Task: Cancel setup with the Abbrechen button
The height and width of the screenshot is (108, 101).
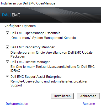Action: pyautogui.click(x=88, y=96)
